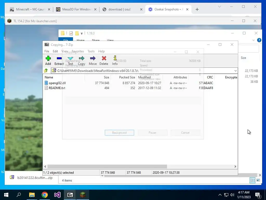The image size is (266, 200).
Task: Open the Home ribbon tab in Explorer
Action: pos(81,40)
